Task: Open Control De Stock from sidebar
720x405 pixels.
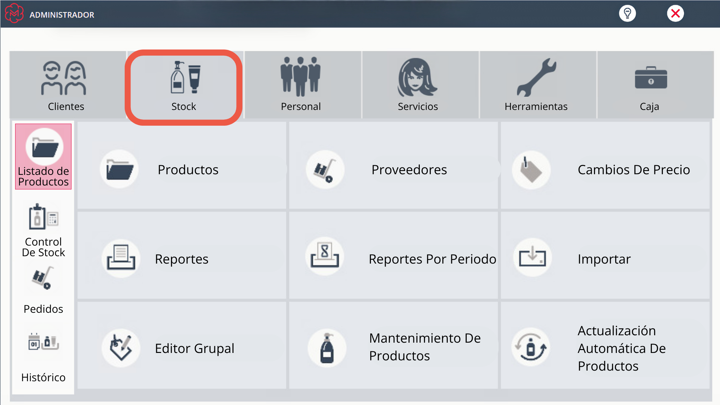Action: point(43,230)
